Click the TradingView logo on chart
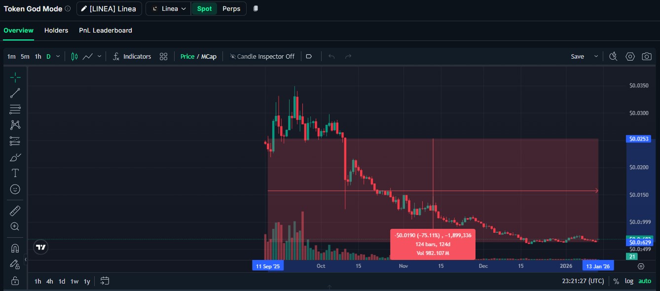Screen dimensions: 660x291 (41, 247)
